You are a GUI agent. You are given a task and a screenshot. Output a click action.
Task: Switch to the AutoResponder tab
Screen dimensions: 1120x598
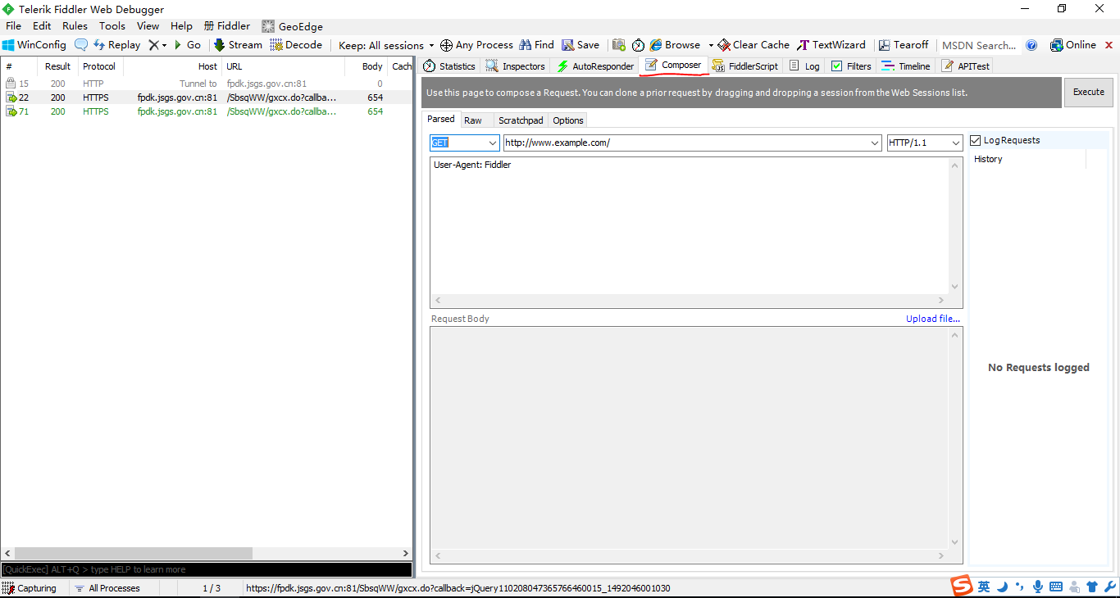(x=595, y=66)
